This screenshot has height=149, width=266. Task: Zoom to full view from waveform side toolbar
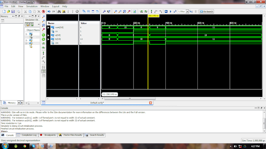point(43,25)
